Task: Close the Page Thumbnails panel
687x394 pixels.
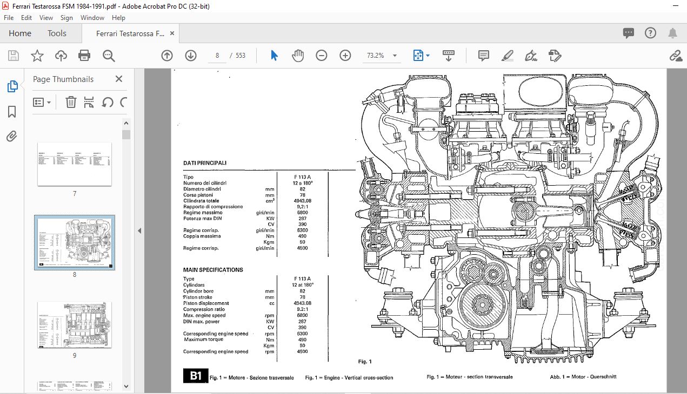Action: [x=119, y=79]
